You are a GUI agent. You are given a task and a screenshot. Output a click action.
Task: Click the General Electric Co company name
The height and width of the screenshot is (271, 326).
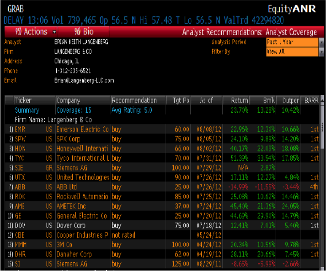click(82, 216)
